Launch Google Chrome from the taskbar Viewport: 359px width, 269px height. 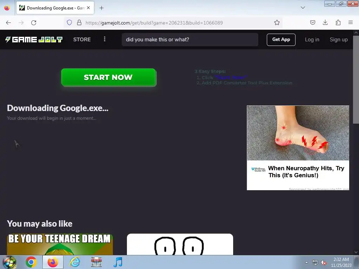(x=31, y=262)
